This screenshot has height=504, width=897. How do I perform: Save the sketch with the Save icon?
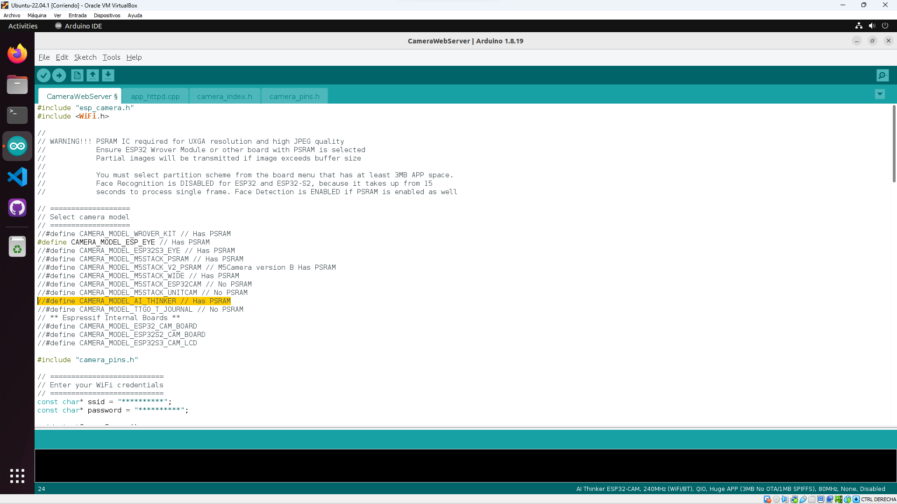coord(108,75)
